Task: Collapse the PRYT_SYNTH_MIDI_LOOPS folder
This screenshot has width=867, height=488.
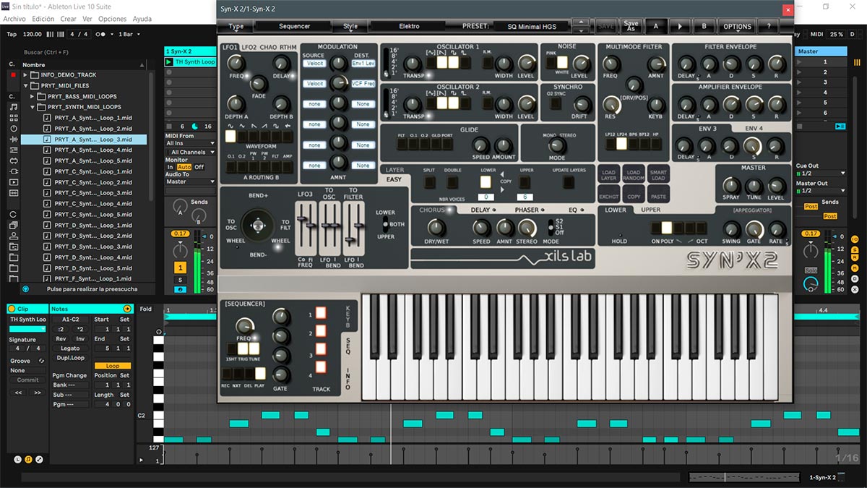Action: (x=33, y=107)
